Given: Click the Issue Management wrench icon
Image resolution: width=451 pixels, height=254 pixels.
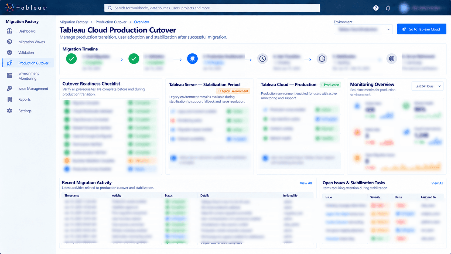Looking at the screenshot, I should (x=9, y=89).
